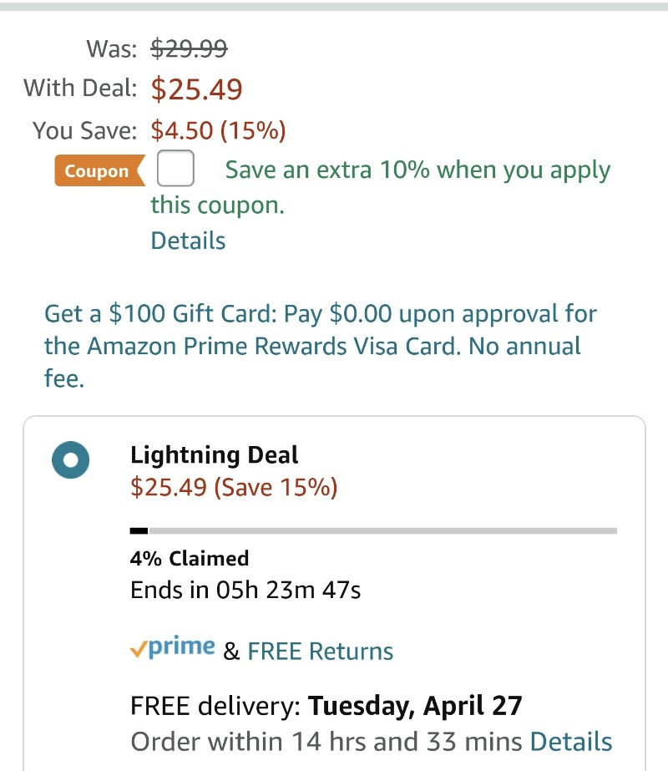Viewport: 668px width, 771px height.
Task: Open coupon Details link
Action: (188, 241)
